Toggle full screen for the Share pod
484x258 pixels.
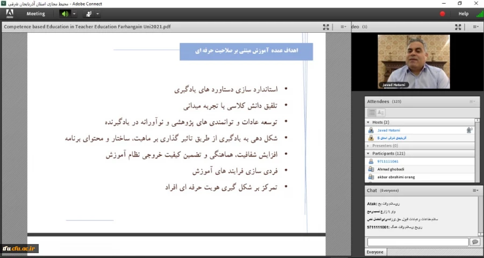(326, 27)
